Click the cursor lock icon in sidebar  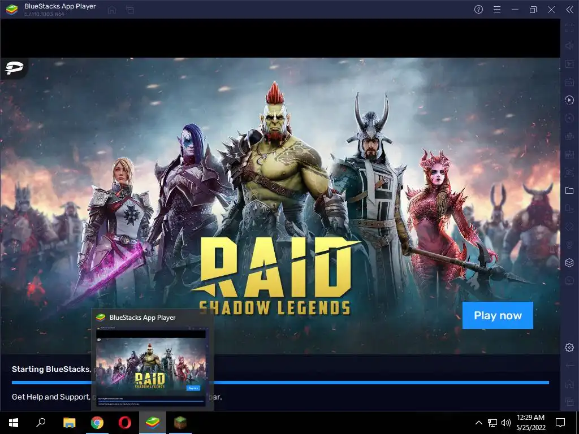pyautogui.click(x=569, y=64)
